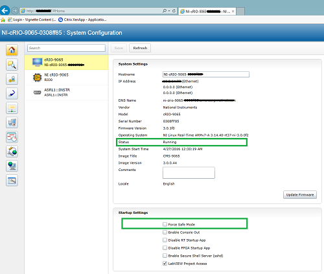
Task: Open the computer monitors software icon
Action: (x=12, y=122)
